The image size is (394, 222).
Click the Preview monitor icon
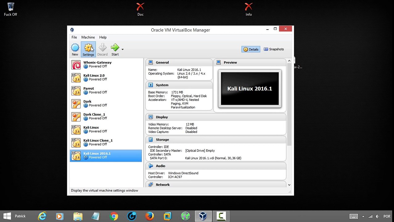tap(219, 63)
